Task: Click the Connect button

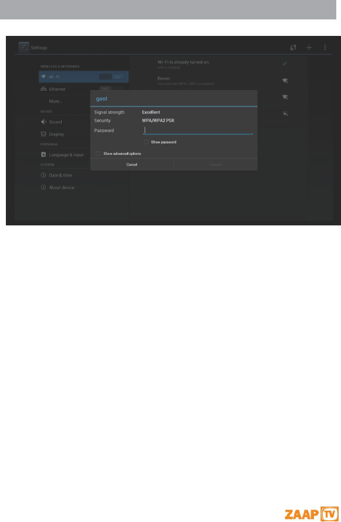Action: tap(216, 164)
